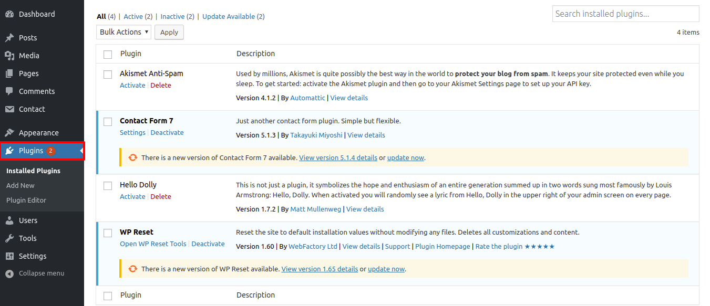The image size is (710, 306).
Task: Open the WebFactory Ltd author link
Action: (x=313, y=246)
